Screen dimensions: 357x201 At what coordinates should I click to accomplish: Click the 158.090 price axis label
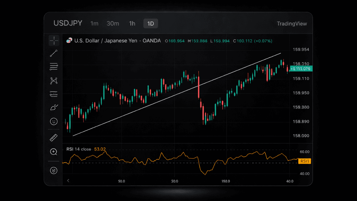(x=301, y=136)
